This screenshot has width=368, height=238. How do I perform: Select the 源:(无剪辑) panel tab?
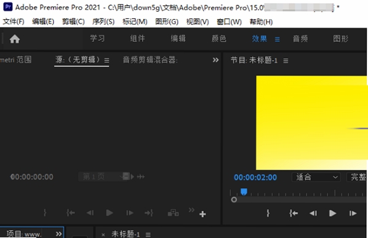click(x=78, y=60)
